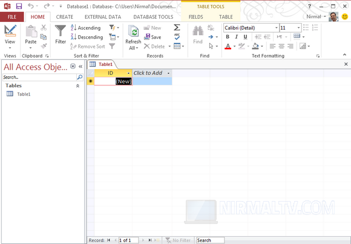Center align text
Image resolution: width=351 pixels, height=244 pixels.
(x=281, y=46)
